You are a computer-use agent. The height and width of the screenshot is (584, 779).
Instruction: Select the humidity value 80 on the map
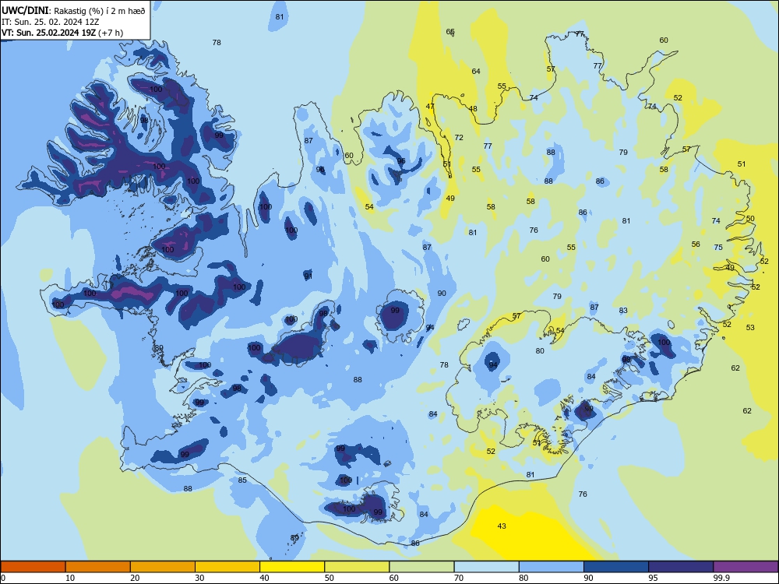[x=540, y=351]
